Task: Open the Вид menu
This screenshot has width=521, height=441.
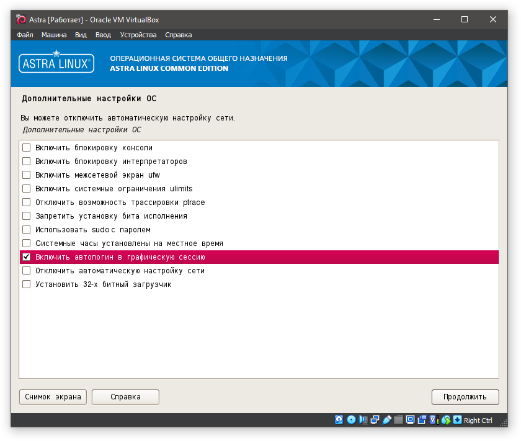Action: click(x=81, y=35)
